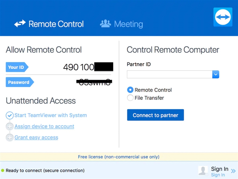Select the File Transfer radio button

[130, 98]
